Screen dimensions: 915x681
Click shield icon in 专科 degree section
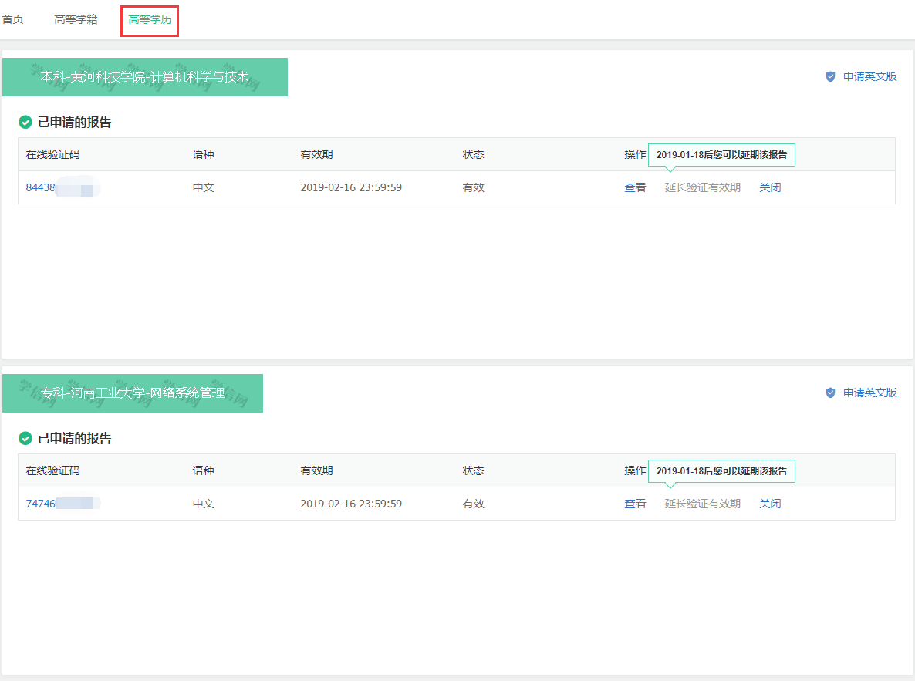[830, 393]
